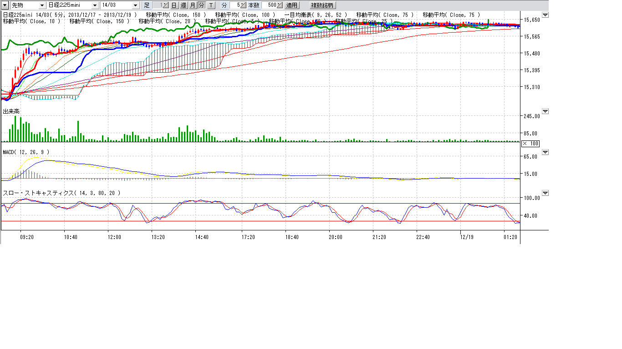Open the slow stochastics panel menu arrow

point(546,193)
